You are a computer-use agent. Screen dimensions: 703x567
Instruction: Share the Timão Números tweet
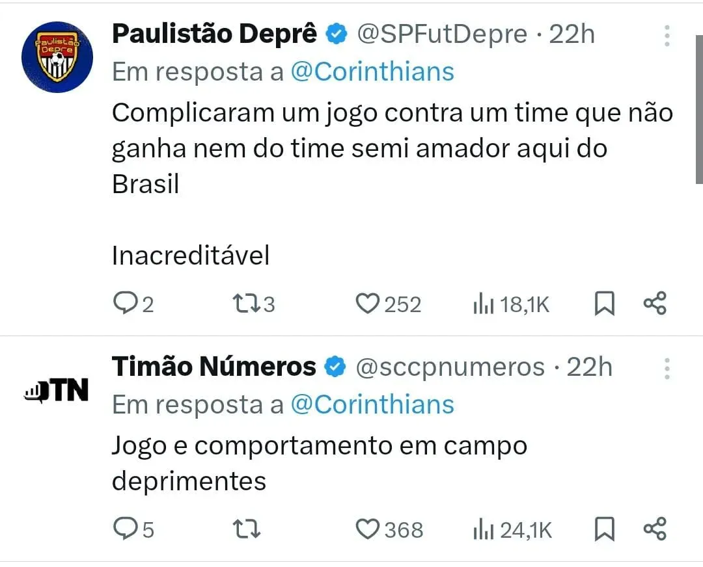pos(654,529)
